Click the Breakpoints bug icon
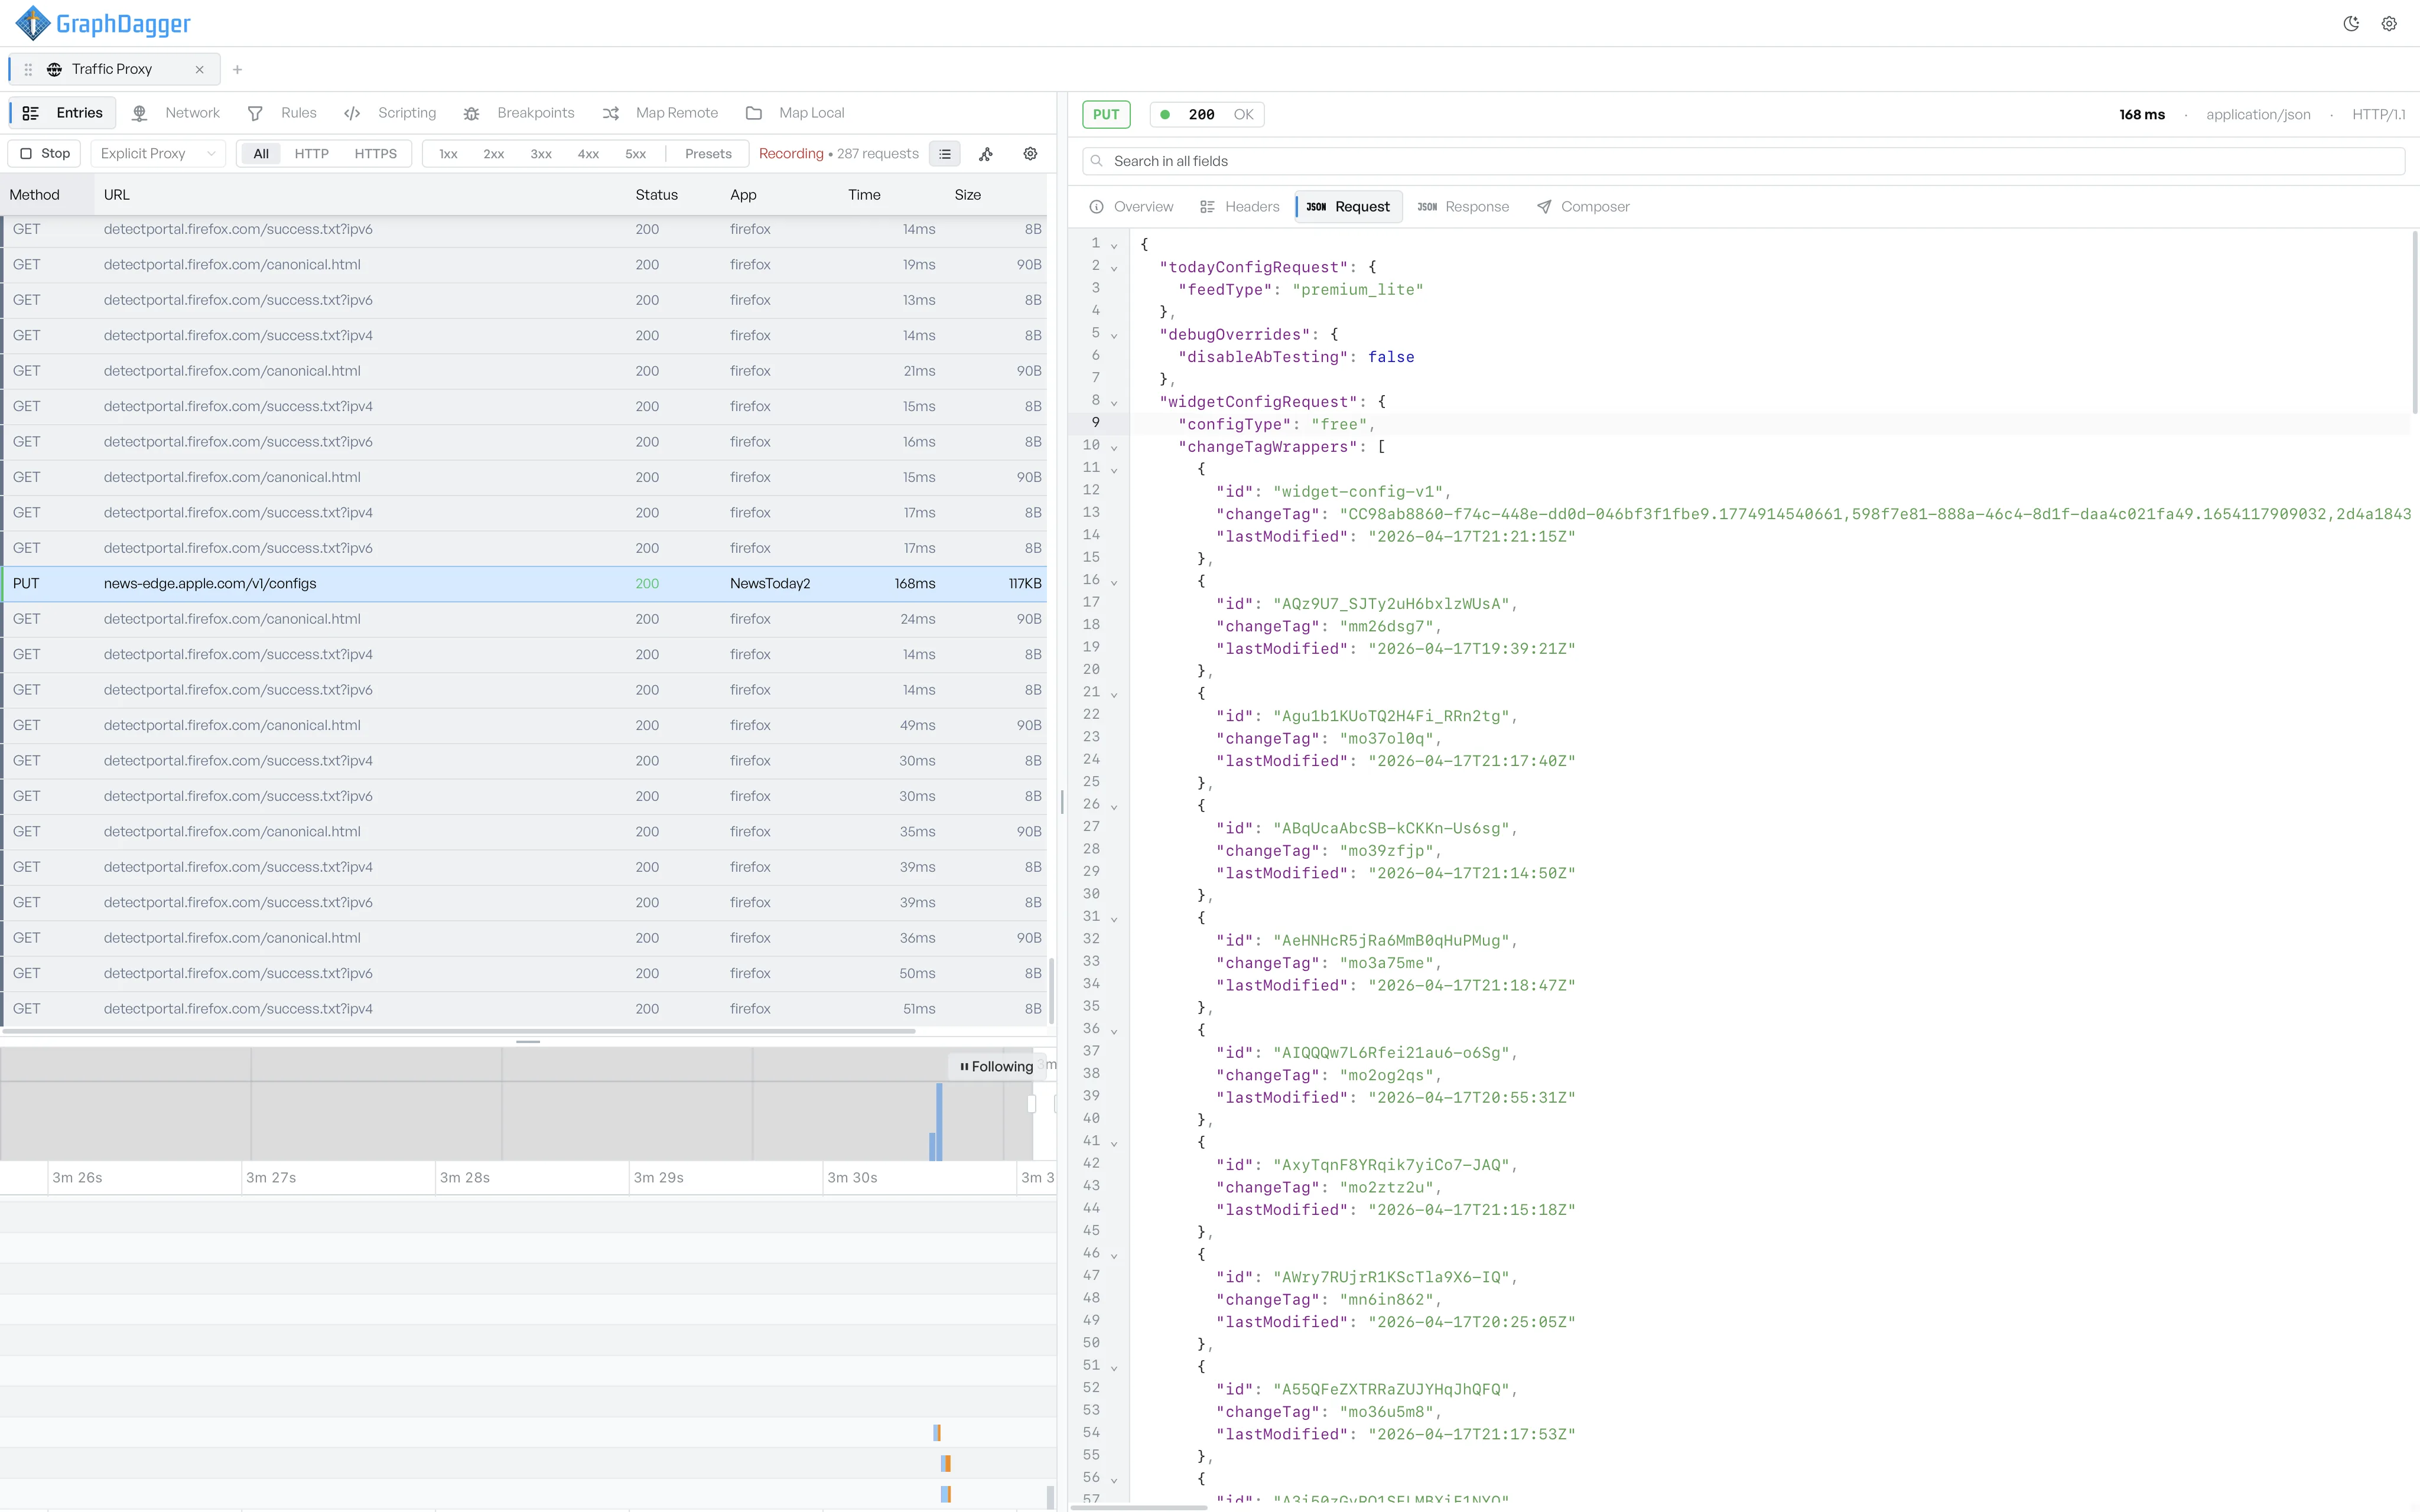The height and width of the screenshot is (1512, 2420). [x=471, y=114]
